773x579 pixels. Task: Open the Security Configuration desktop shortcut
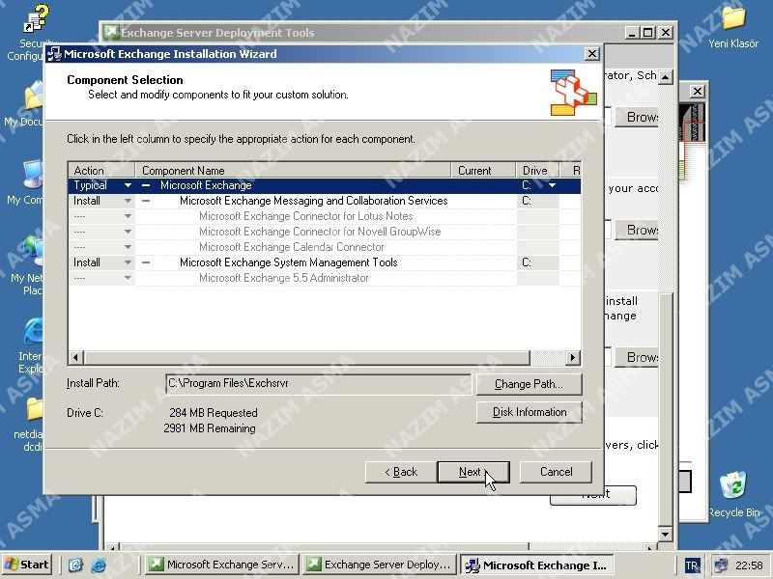(x=34, y=32)
